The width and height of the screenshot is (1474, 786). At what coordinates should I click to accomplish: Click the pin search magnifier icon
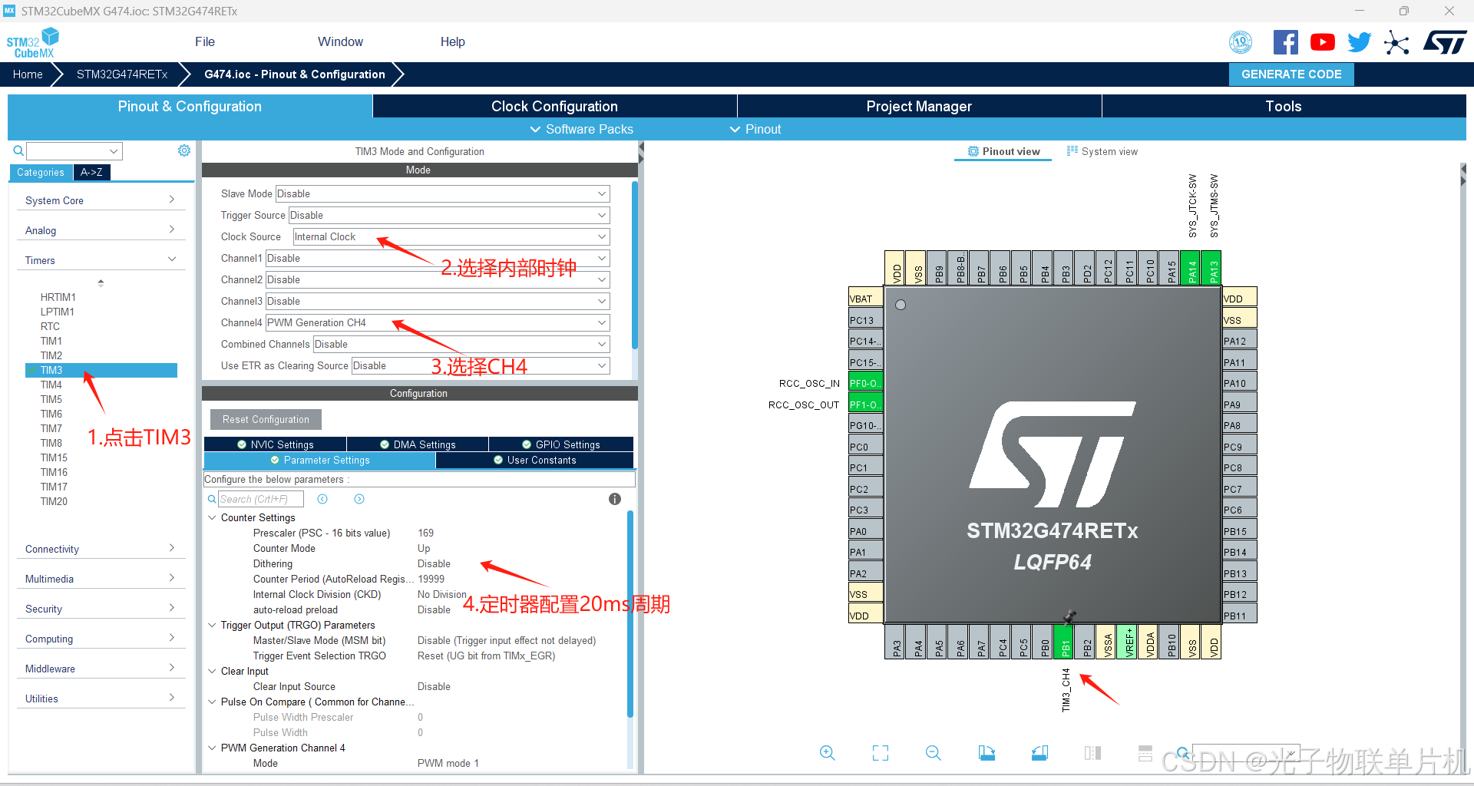[x=1183, y=752]
